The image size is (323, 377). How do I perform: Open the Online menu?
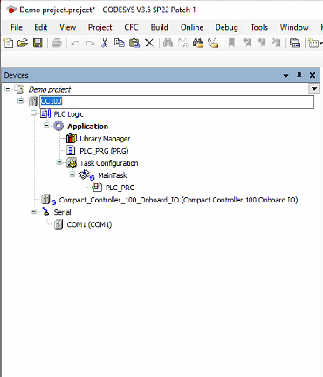click(x=192, y=27)
